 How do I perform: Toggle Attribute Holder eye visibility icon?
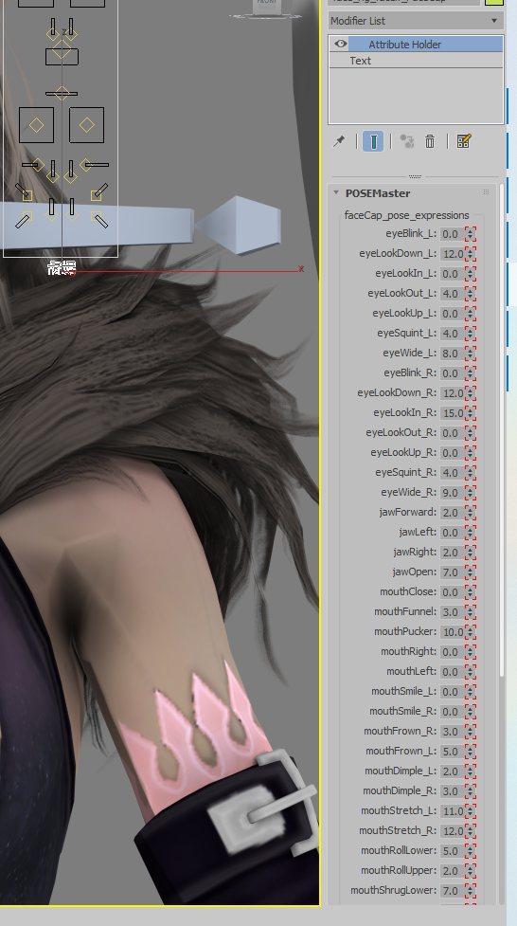(340, 45)
